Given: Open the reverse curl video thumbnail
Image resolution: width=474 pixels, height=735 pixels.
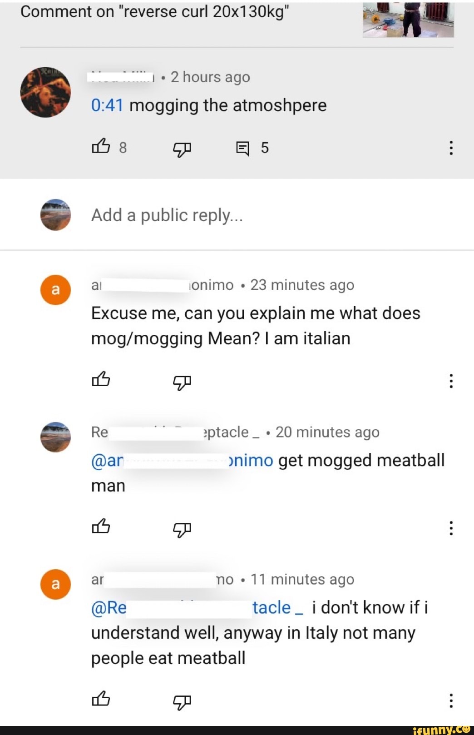Looking at the screenshot, I should click(x=408, y=20).
